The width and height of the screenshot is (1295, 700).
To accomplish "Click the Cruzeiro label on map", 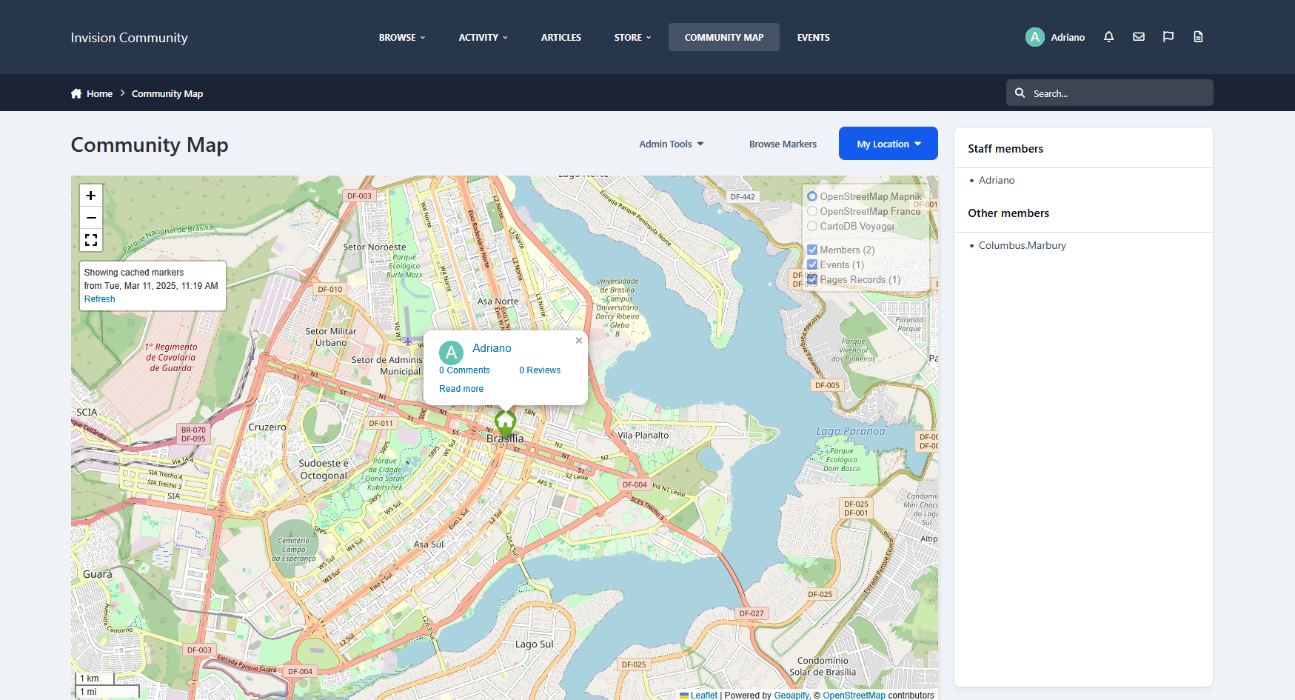I will coord(267,427).
